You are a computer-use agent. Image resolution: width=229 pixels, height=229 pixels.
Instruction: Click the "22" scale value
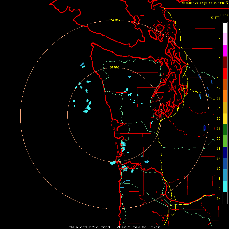coord(219,139)
